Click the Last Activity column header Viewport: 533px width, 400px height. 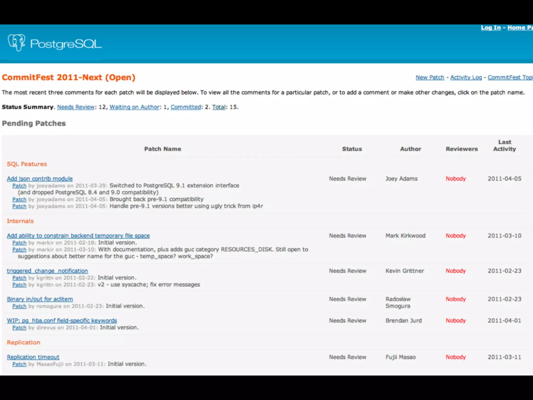point(505,146)
